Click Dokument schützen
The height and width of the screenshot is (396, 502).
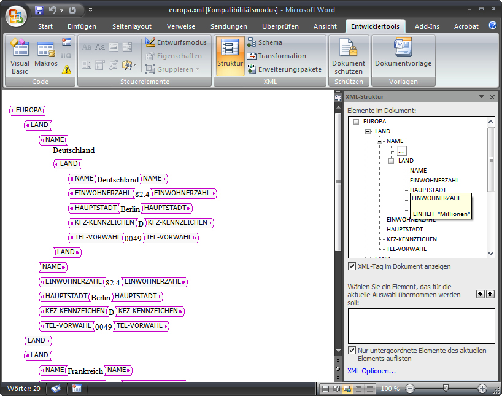coord(349,56)
